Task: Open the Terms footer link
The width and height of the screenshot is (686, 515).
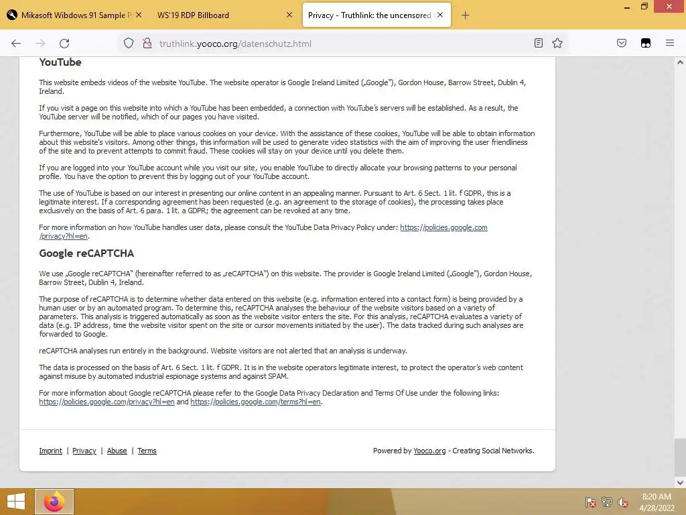Action: 147,451
